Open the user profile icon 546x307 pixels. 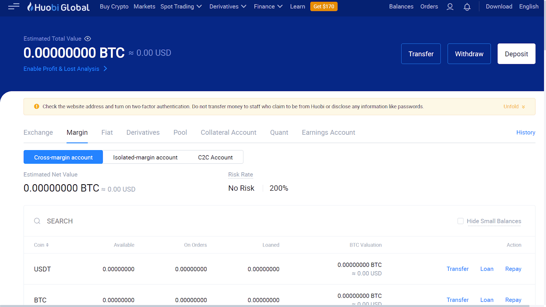click(x=450, y=6)
